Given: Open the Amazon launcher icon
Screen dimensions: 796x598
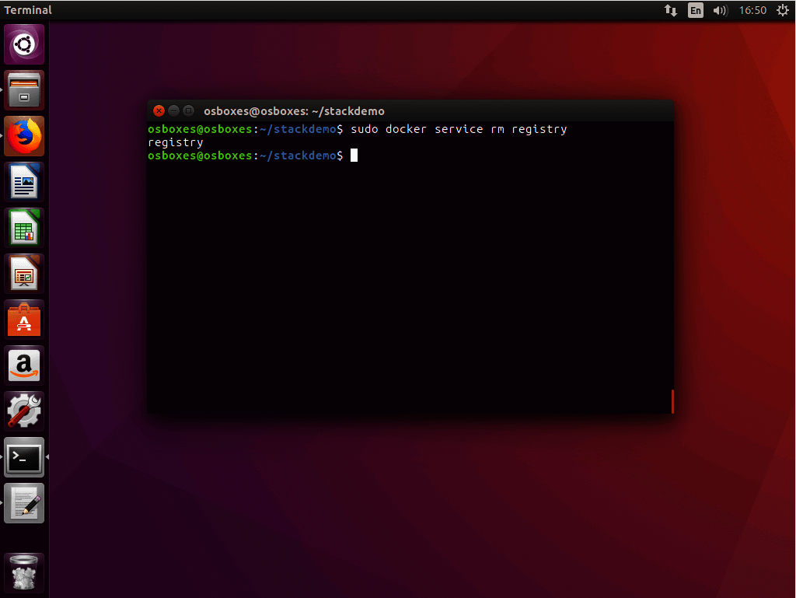Looking at the screenshot, I should (x=24, y=365).
